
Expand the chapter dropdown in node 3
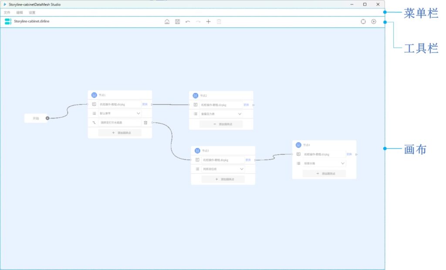242,169
